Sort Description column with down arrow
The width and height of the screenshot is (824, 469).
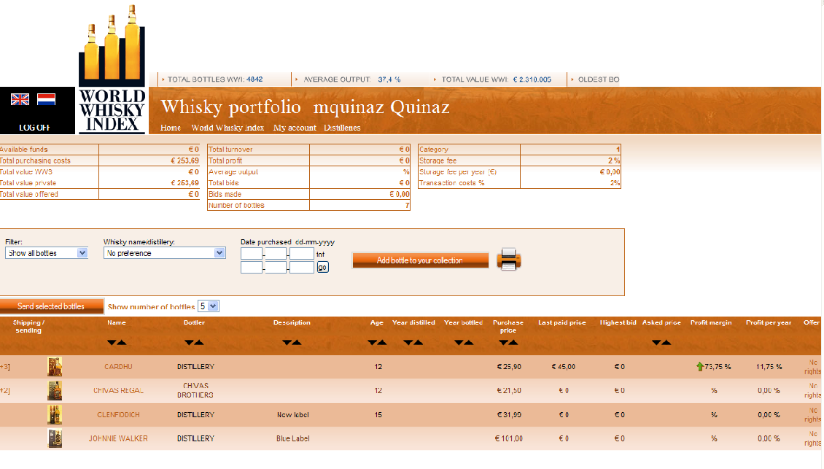click(287, 342)
